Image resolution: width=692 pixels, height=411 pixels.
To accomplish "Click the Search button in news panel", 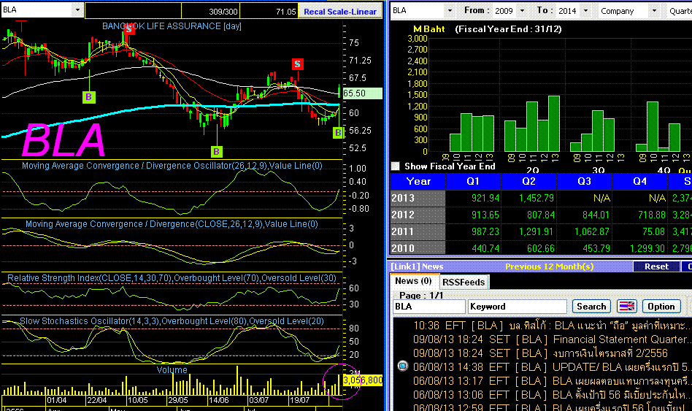I will pyautogui.click(x=591, y=307).
